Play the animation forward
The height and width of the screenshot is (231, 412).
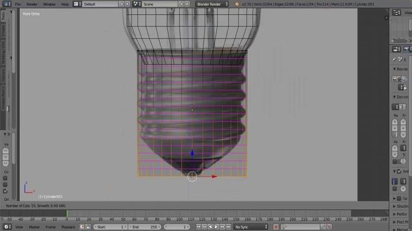coord(216,227)
